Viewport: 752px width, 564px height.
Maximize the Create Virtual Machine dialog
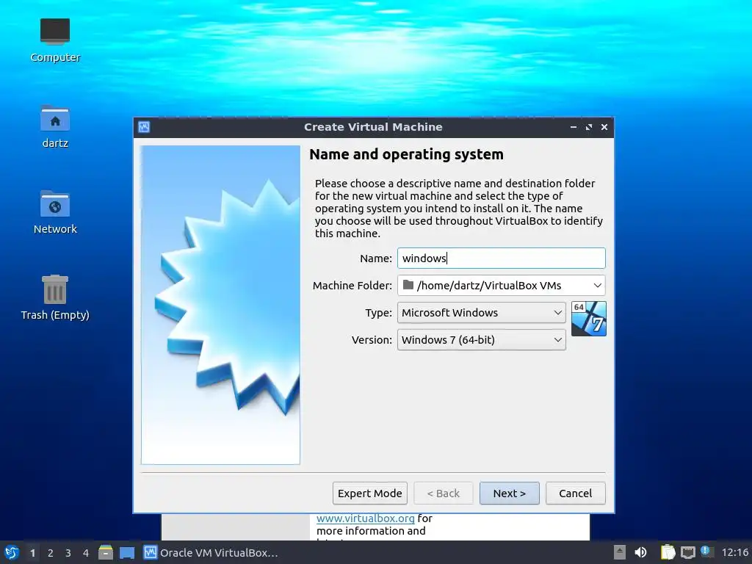pyautogui.click(x=589, y=127)
